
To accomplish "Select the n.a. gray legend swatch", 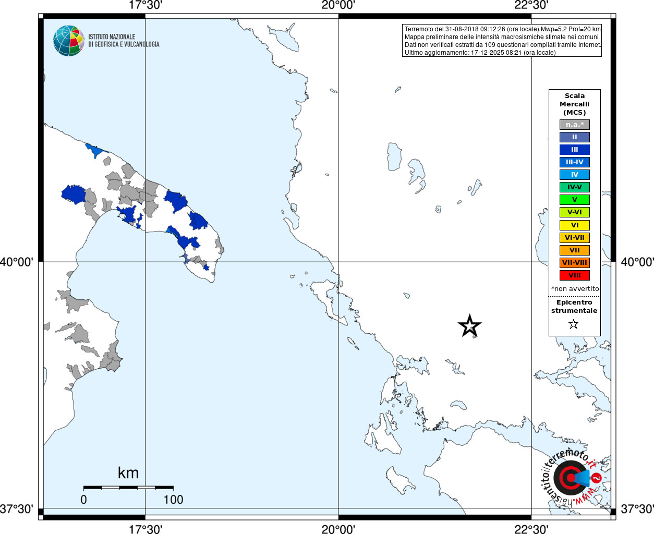I will click(575, 125).
